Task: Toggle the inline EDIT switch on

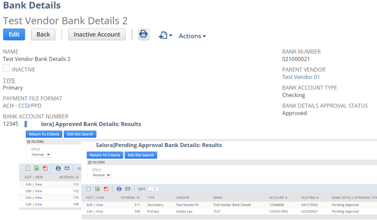Action: [153, 189]
